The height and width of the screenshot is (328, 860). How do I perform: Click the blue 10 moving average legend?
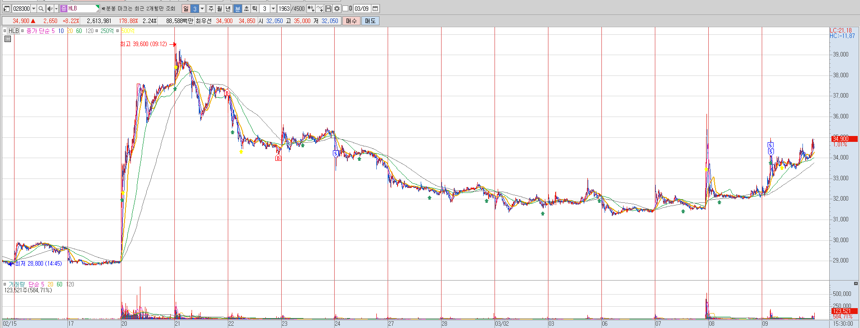[x=61, y=31]
